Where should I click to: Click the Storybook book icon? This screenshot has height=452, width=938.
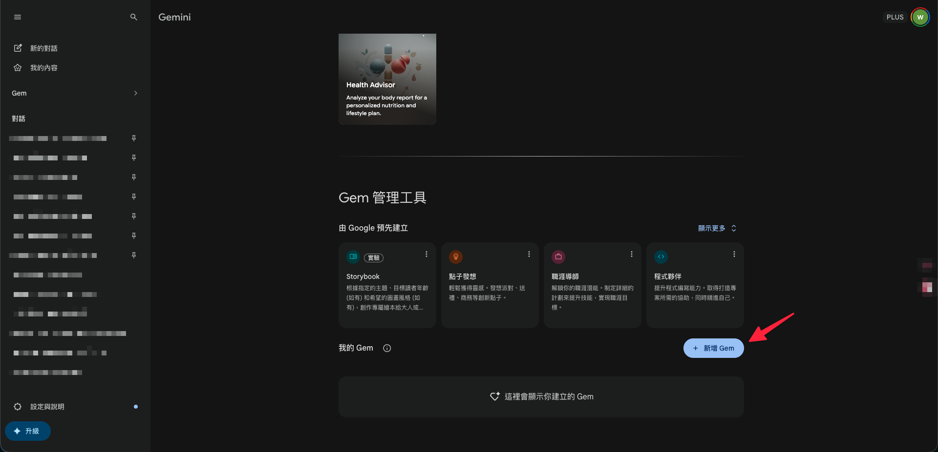[353, 256]
